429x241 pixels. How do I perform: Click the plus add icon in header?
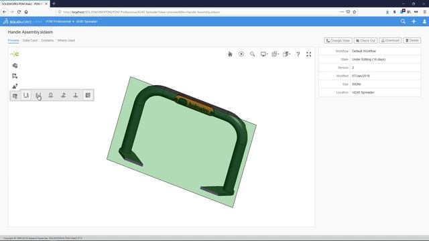point(414,21)
